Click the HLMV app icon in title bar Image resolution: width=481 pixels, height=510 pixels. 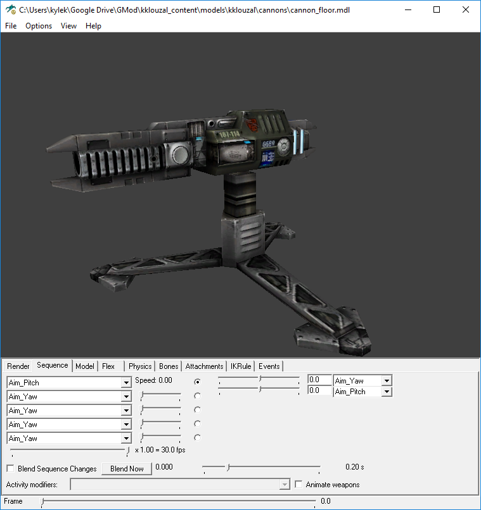pos(11,9)
